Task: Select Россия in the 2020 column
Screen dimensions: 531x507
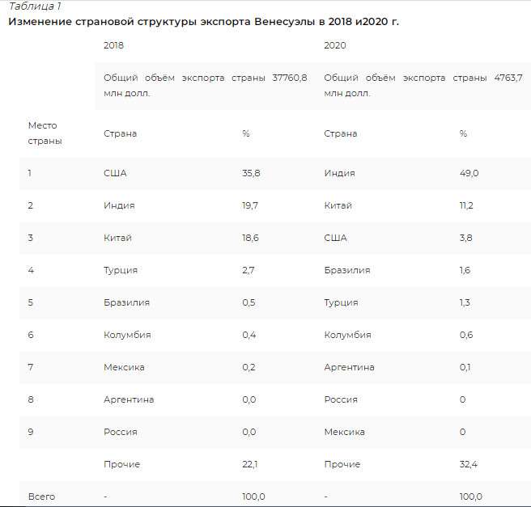Action: 341,399
